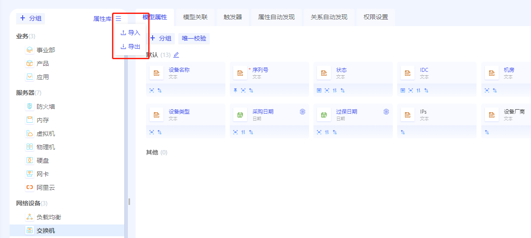The height and width of the screenshot is (238, 531).
Task: Open the 触发器 tab
Action: 233,17
